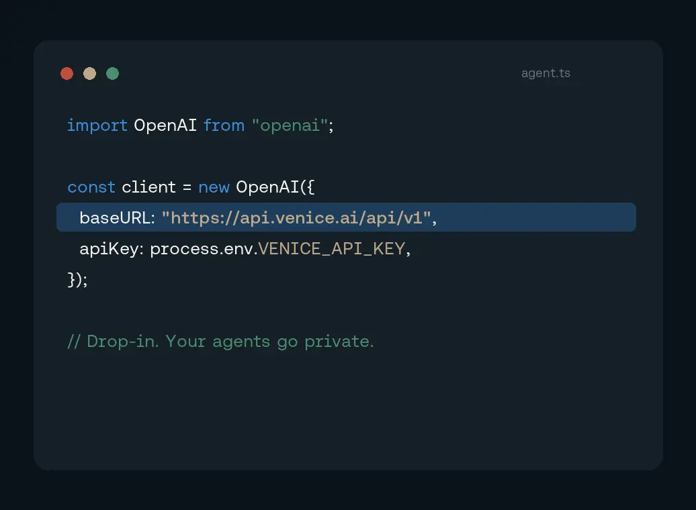The image size is (696, 510).
Task: Click VENICE_API_KEY environment variable
Action: point(332,249)
